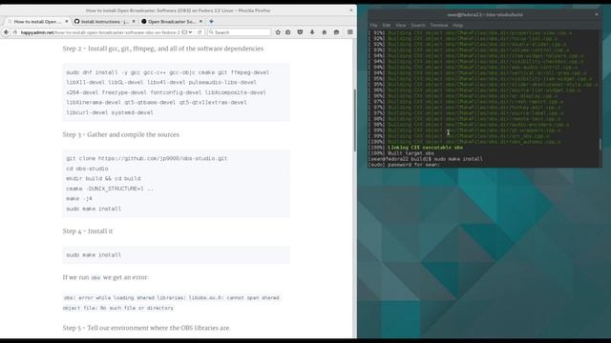Open Firefox downloads arrow icon

tap(312, 32)
